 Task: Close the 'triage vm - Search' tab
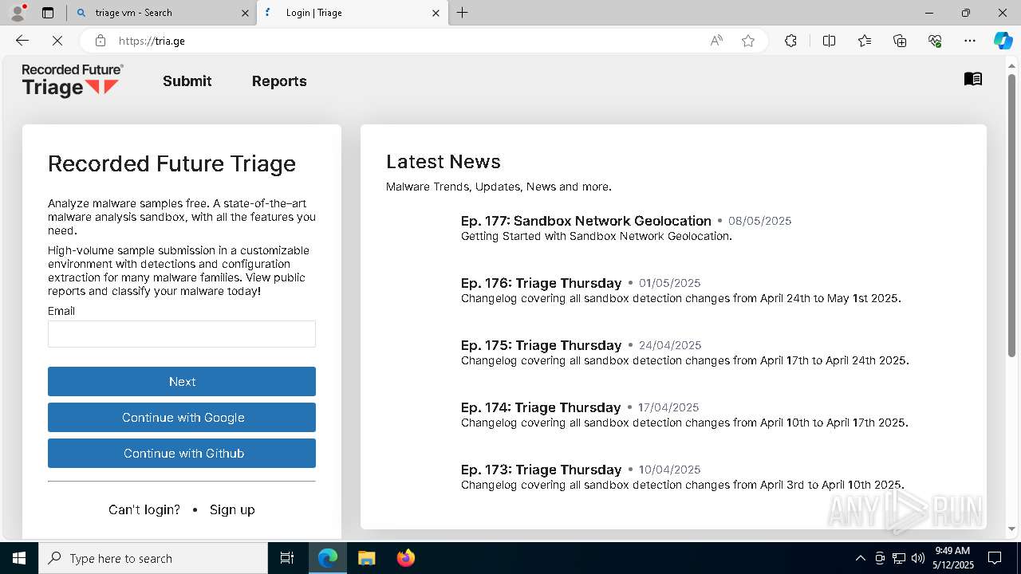(x=245, y=13)
